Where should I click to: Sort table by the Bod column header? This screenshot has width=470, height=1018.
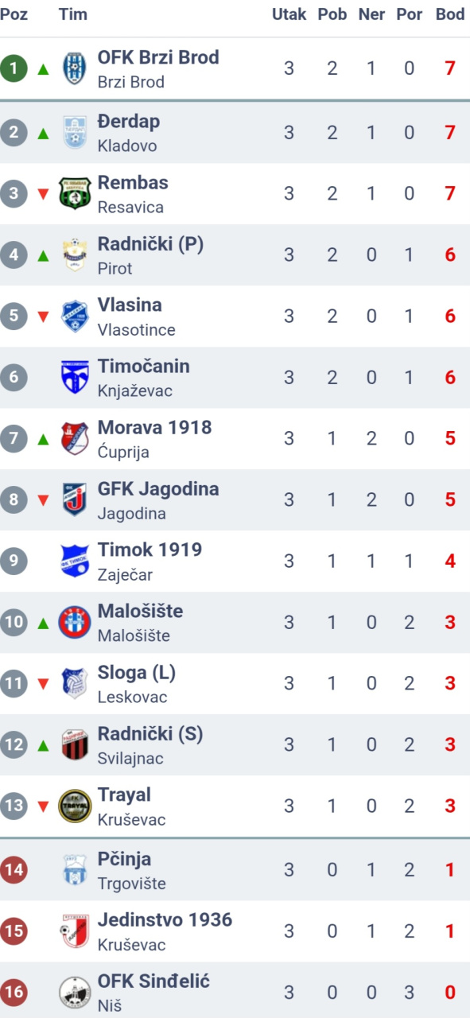click(450, 14)
